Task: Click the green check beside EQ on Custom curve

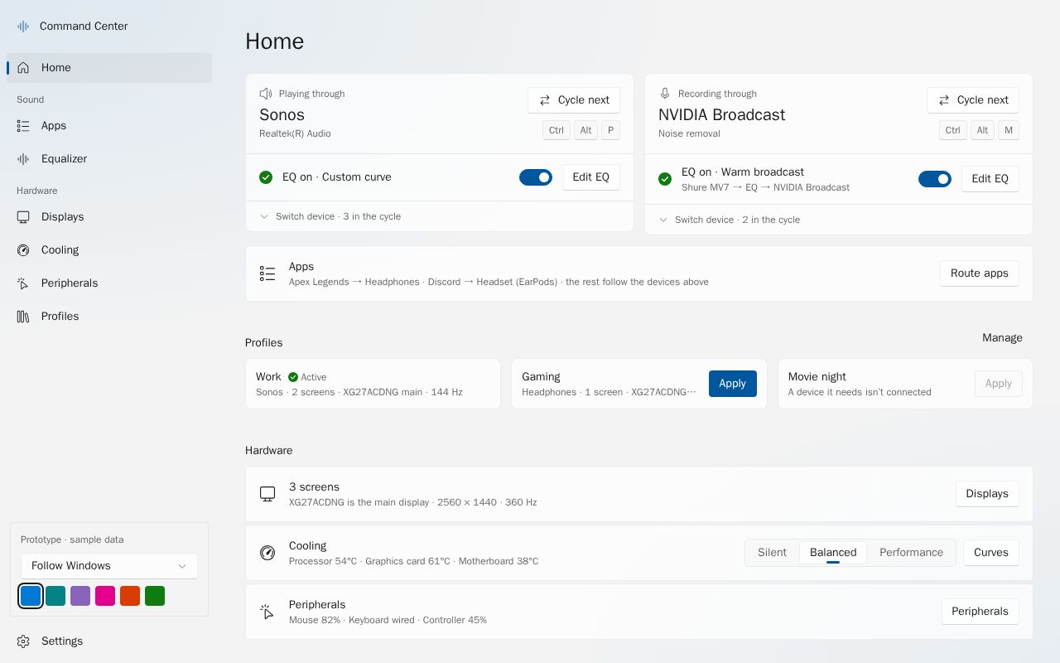Action: pos(266,177)
